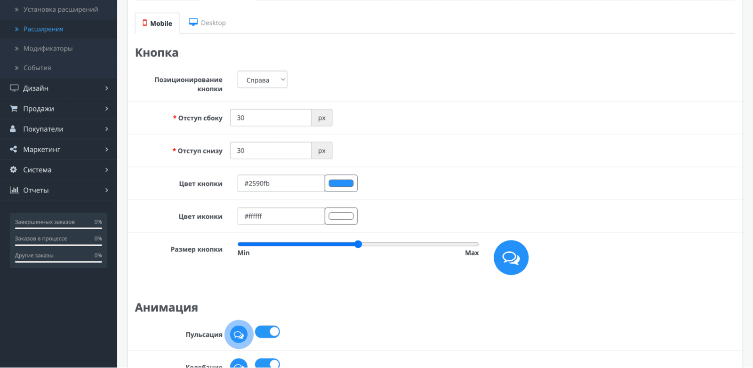Click the Размер кнопки slider handle

(x=358, y=244)
